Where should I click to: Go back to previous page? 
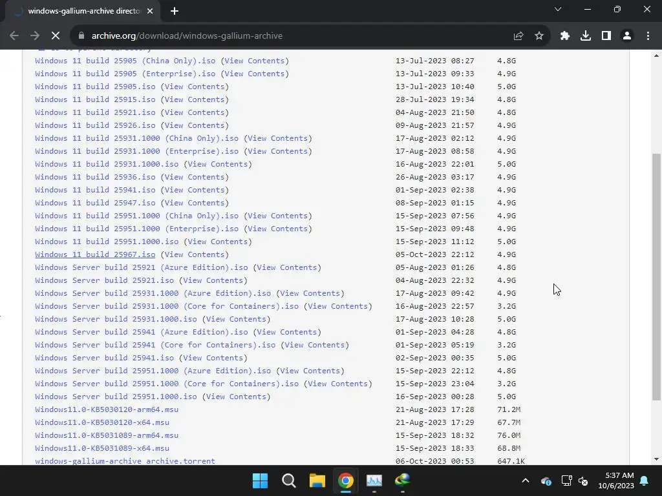point(14,36)
